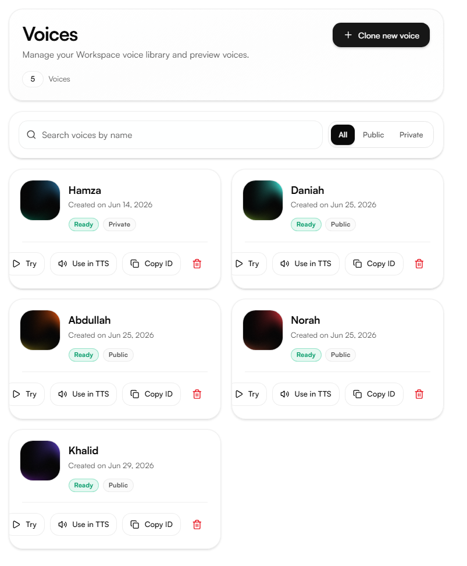Delete the Hamza voice using the trash icon
Screen dimensions: 467x566
coord(197,264)
